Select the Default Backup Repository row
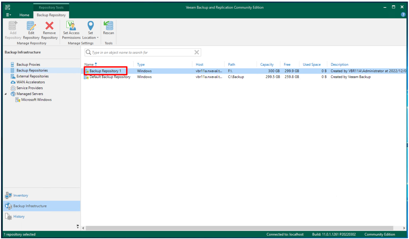 (244, 77)
